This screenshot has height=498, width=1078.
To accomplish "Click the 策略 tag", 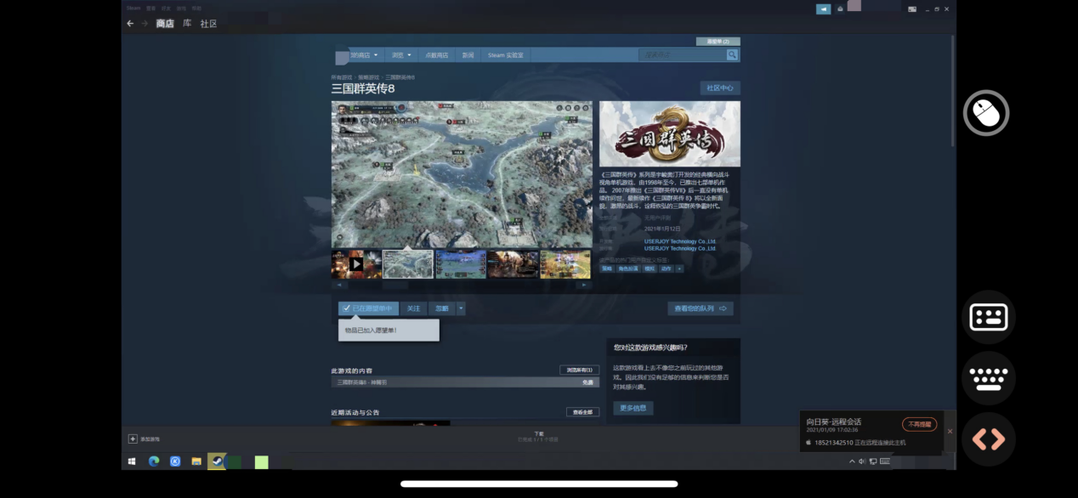I will pos(607,269).
